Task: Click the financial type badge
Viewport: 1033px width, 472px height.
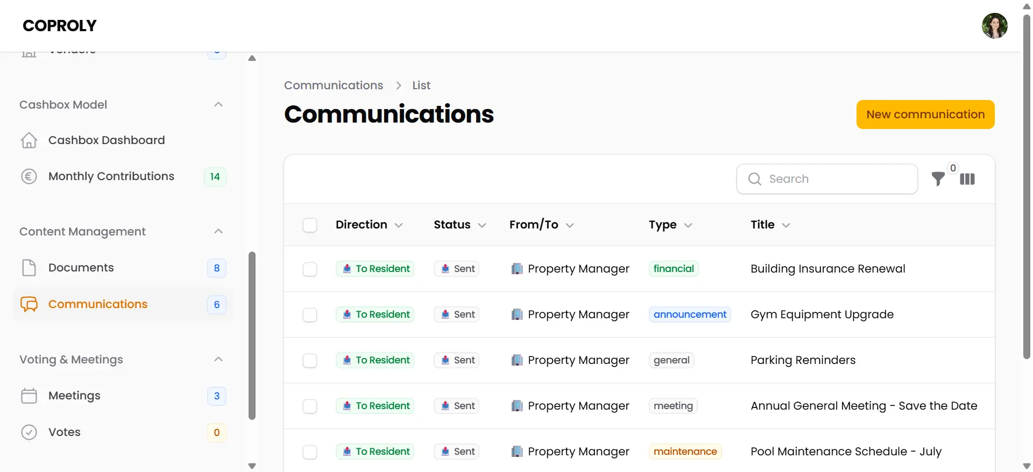Action: pos(674,269)
